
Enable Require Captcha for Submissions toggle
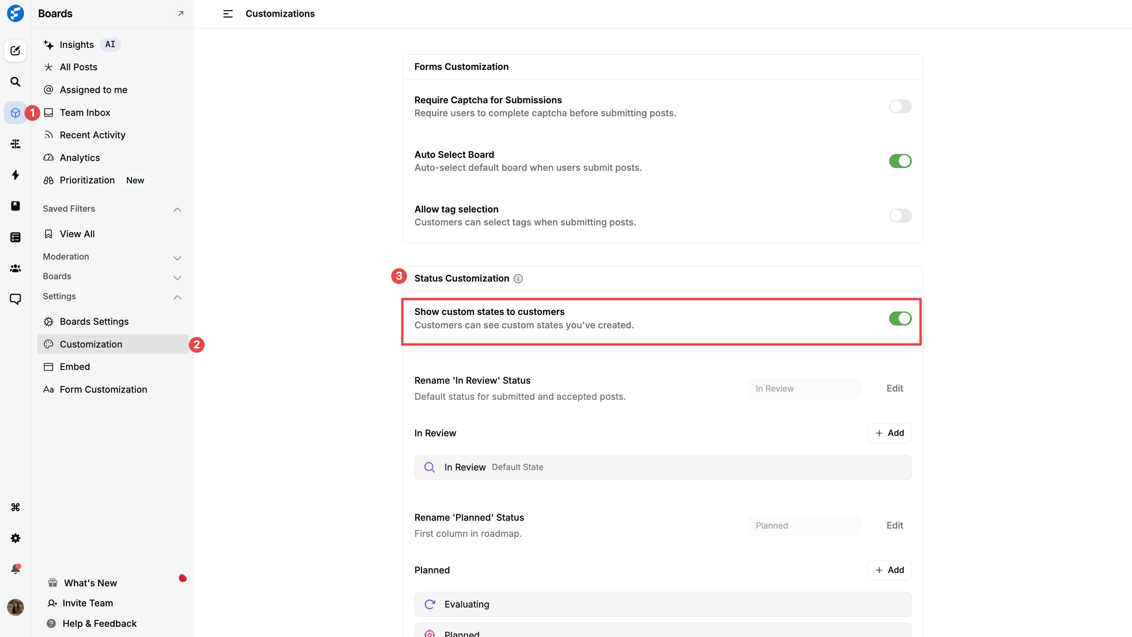pos(900,106)
